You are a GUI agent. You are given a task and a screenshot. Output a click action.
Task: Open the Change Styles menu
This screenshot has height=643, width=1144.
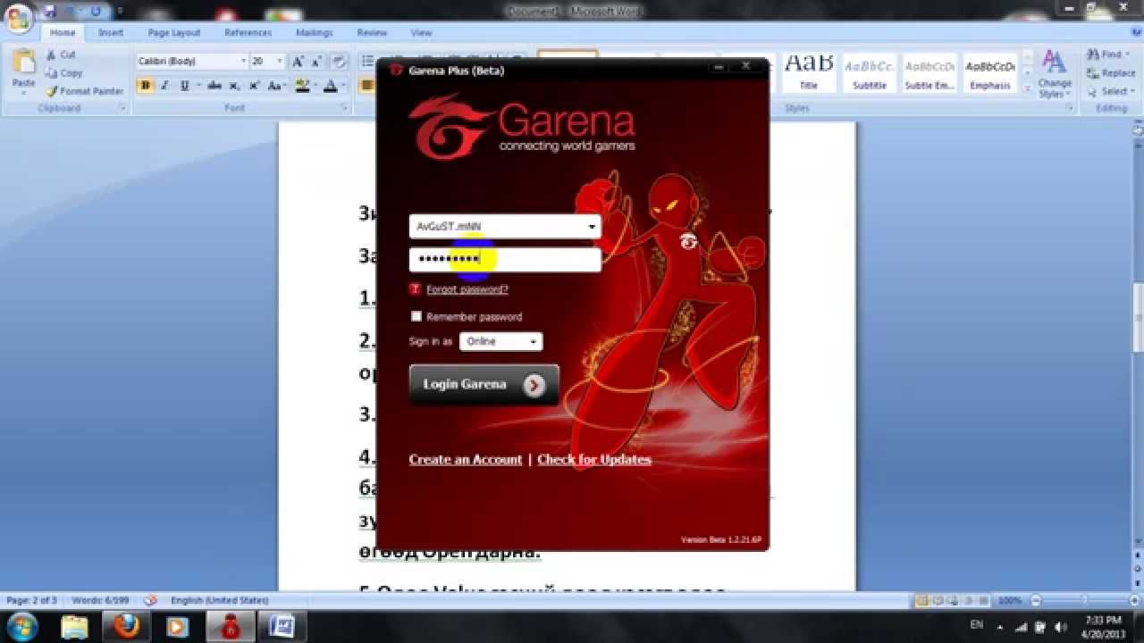point(1055,73)
